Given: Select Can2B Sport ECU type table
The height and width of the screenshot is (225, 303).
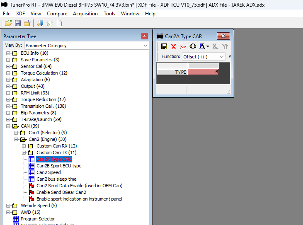Looking at the screenshot, I should (x=59, y=166).
